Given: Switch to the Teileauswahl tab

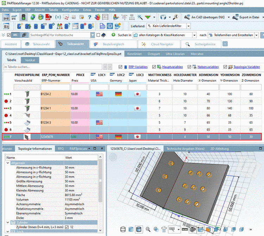Looking at the screenshot, I should coord(38,44).
